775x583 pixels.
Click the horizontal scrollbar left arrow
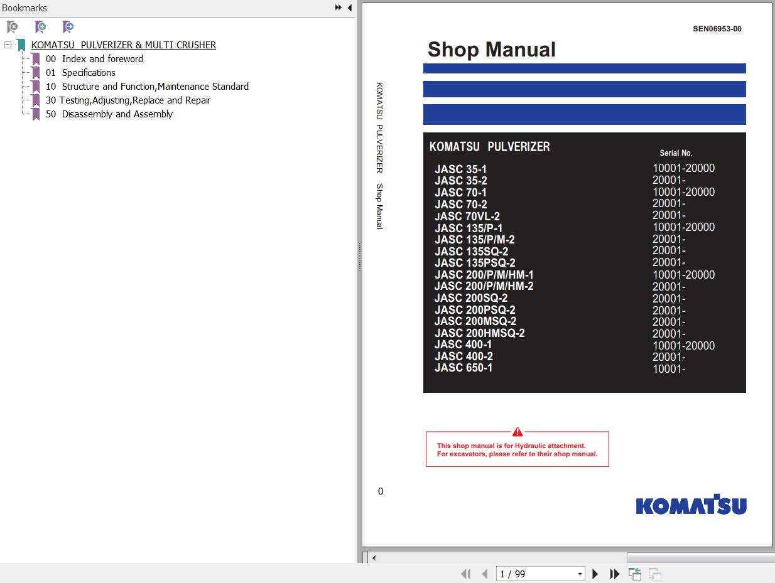(x=374, y=557)
